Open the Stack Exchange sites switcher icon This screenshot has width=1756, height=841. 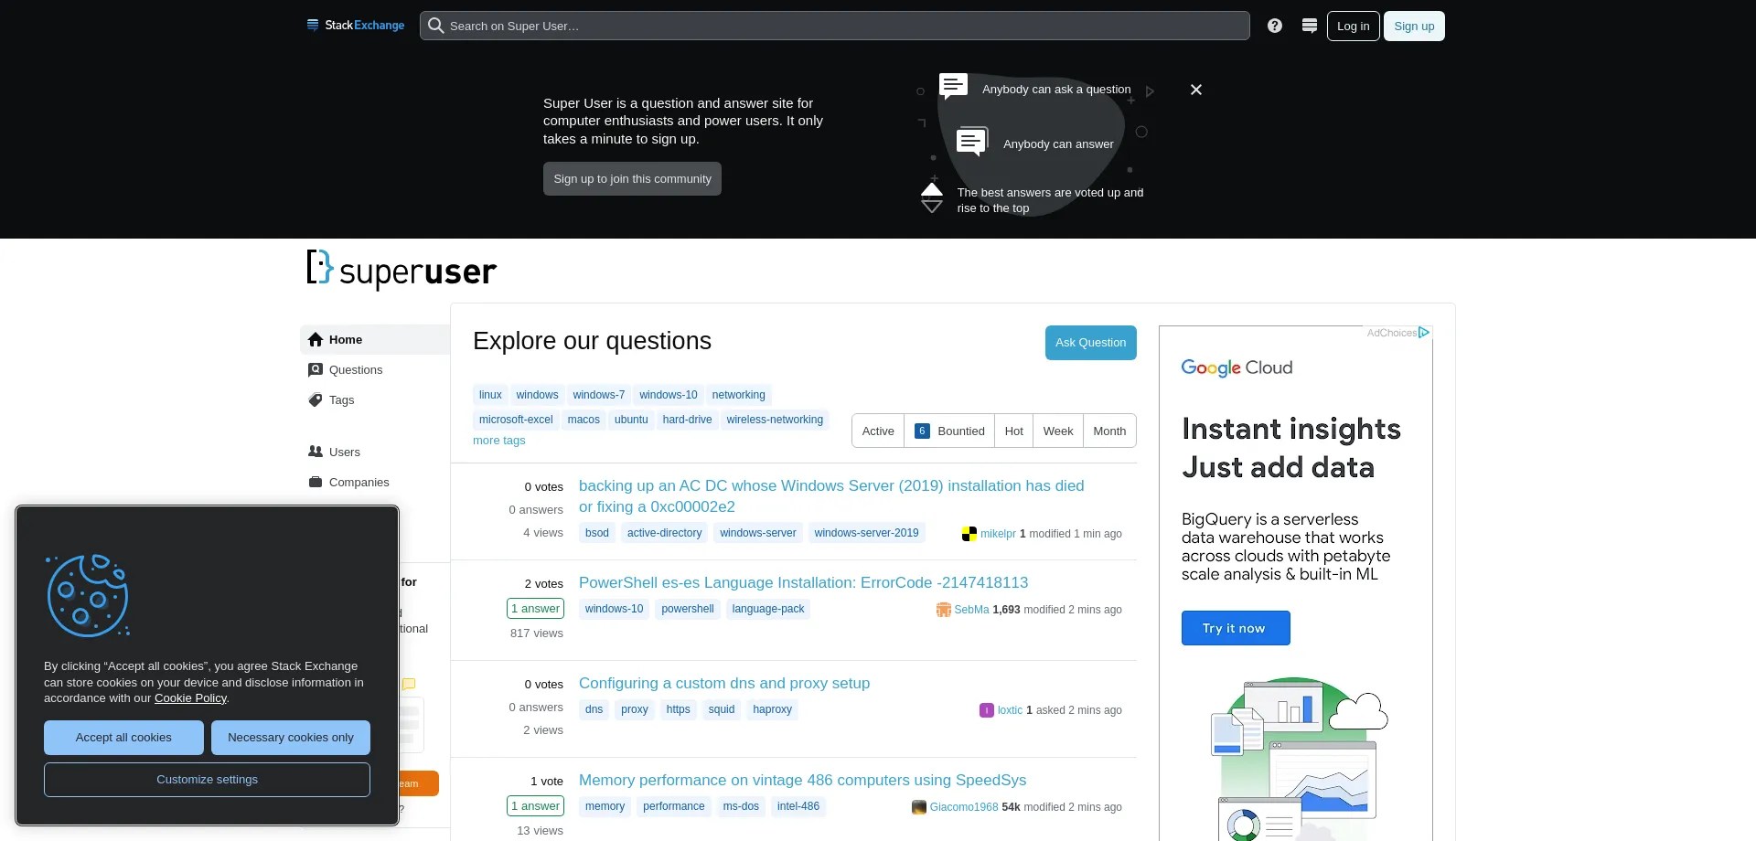(1310, 26)
